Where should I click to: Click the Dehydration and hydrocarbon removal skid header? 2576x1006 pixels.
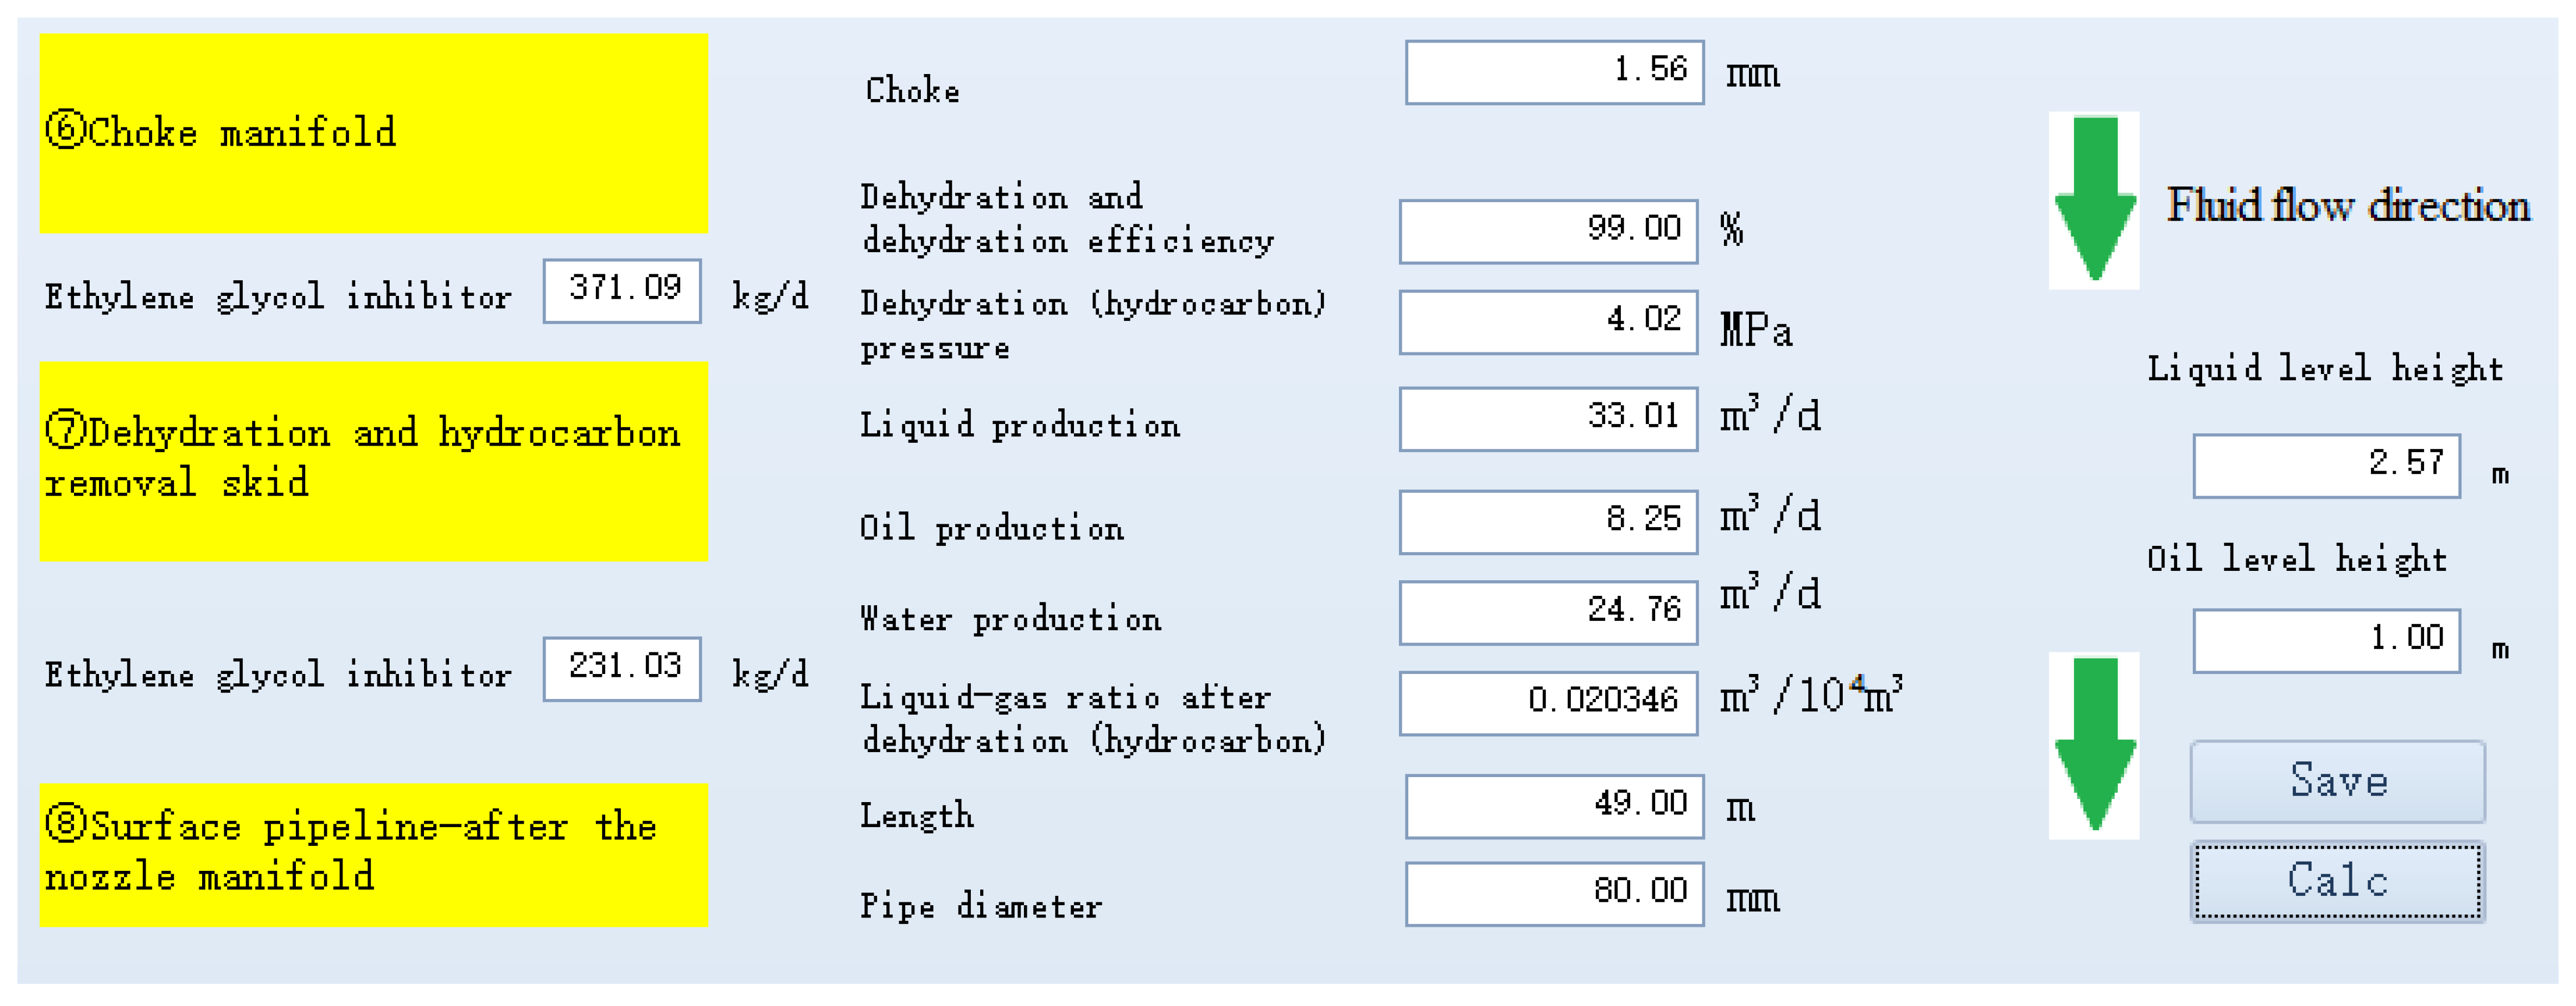click(373, 460)
